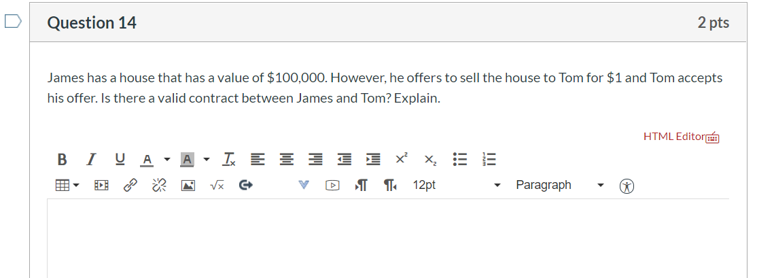Open the V-shaped external app icon
Screen dimensions: 774x278
[x=304, y=186]
